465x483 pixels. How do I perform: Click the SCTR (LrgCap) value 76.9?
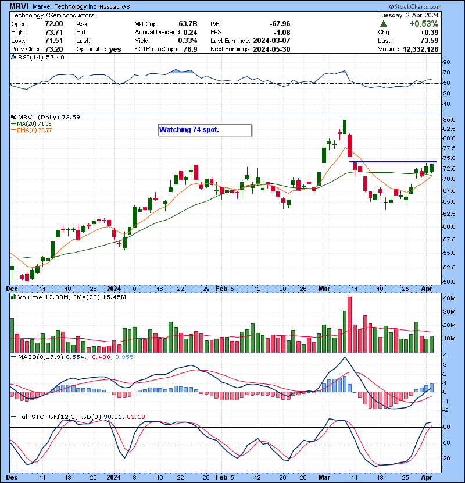pos(190,49)
